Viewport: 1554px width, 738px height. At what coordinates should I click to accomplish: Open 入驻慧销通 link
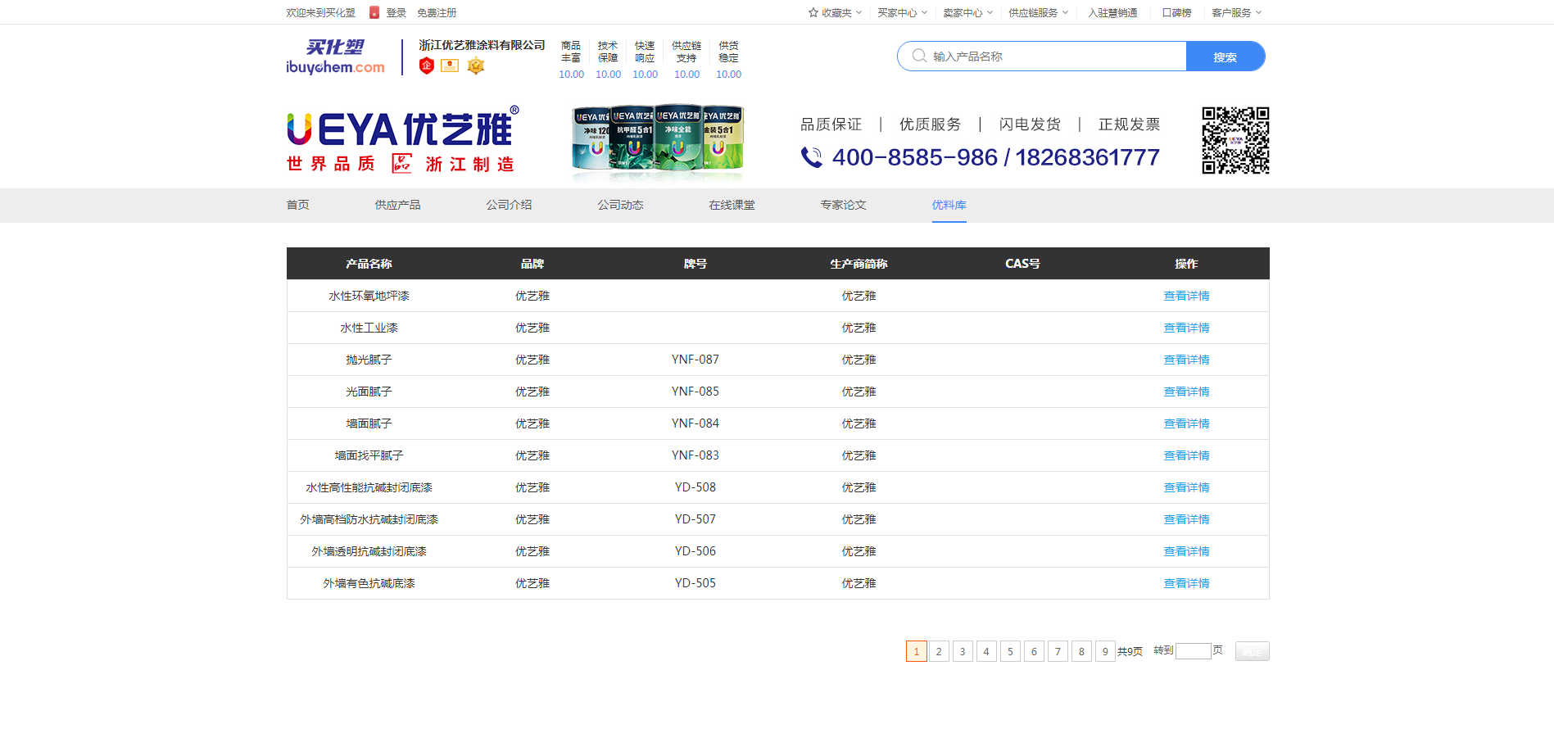(x=1112, y=12)
